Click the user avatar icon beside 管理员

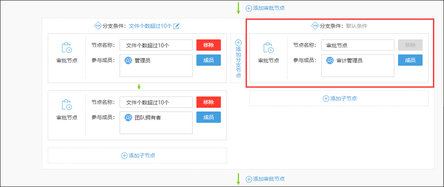tap(128, 60)
